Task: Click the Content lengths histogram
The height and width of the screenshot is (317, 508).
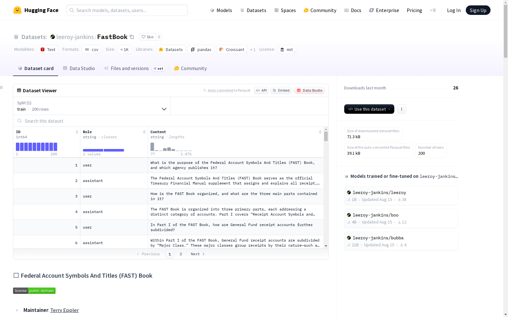Action: 171,147
